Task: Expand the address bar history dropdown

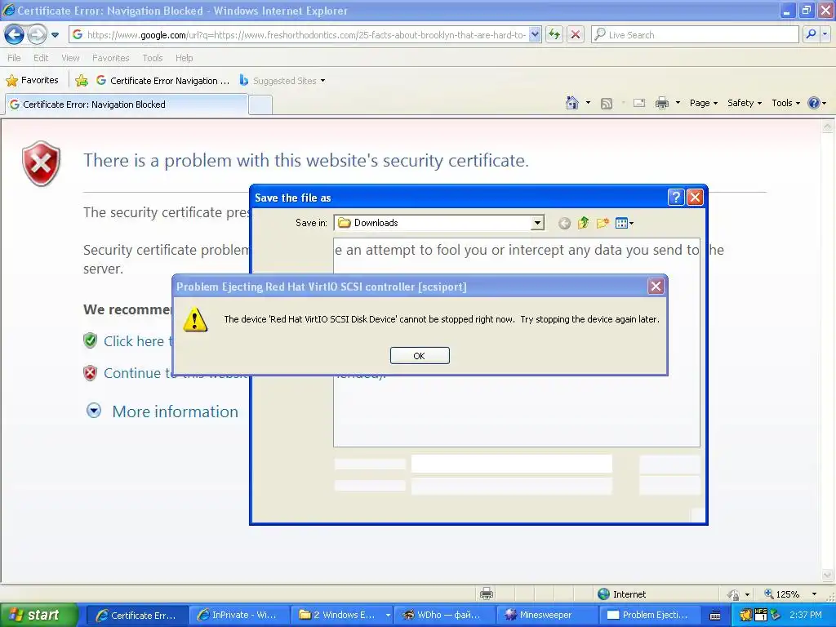Action: 536,34
